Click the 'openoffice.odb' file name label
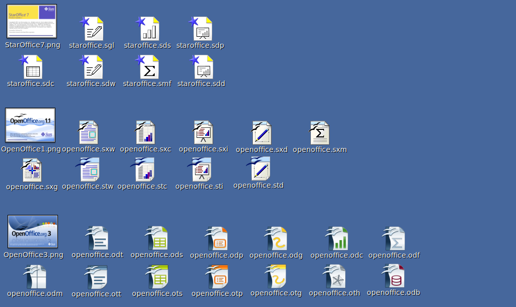The image size is (516, 307). [x=394, y=292]
